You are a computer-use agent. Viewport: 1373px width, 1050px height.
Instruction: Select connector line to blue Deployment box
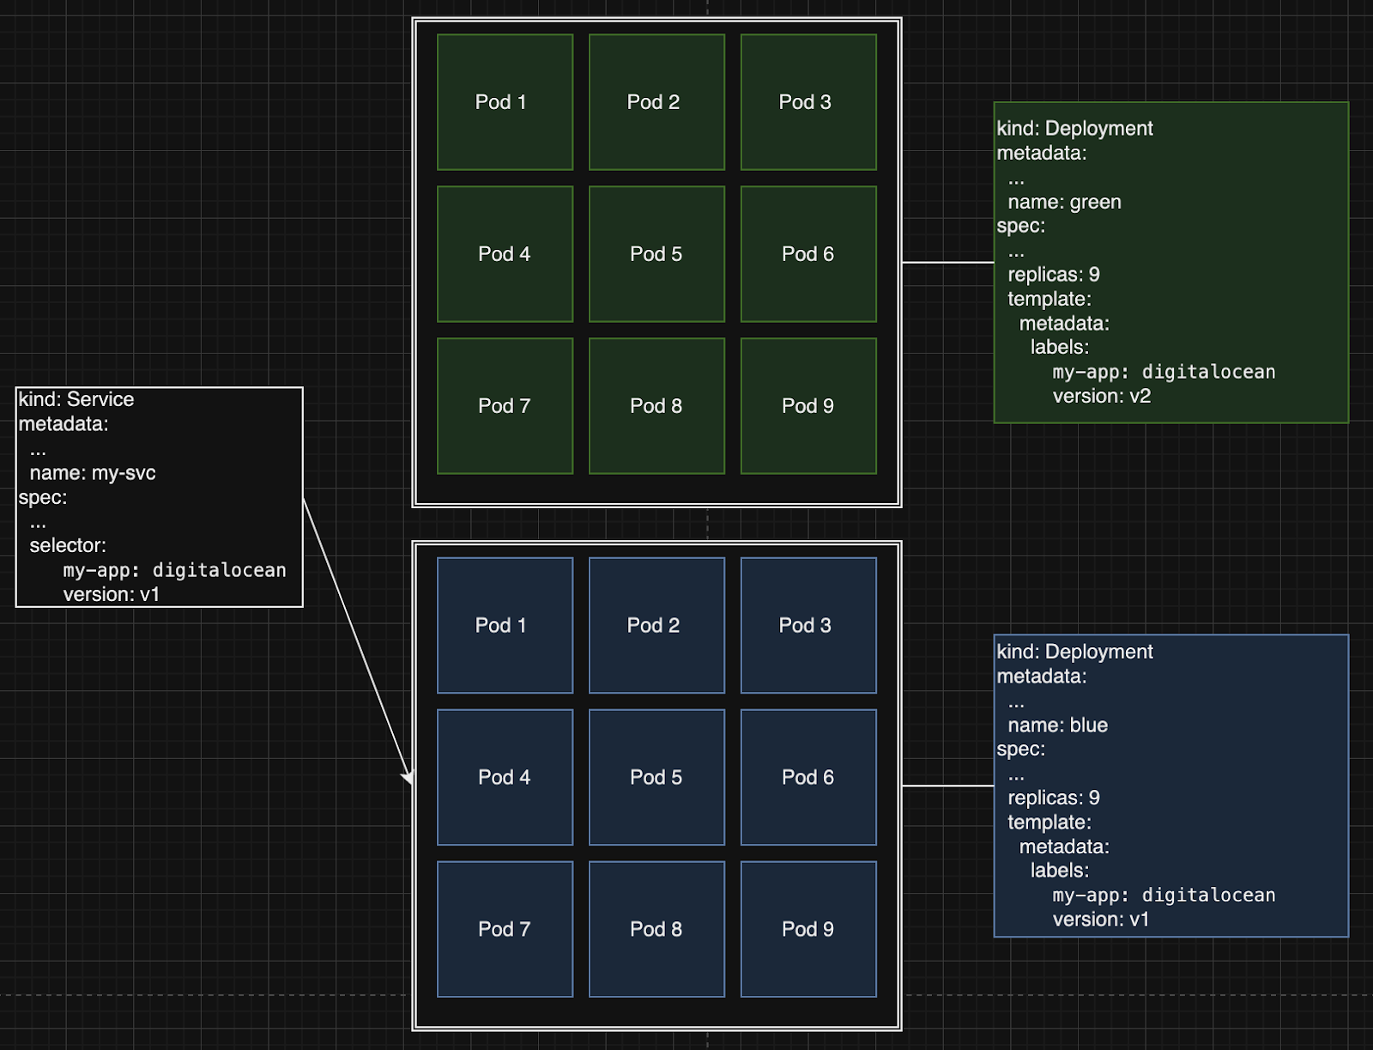[947, 786]
